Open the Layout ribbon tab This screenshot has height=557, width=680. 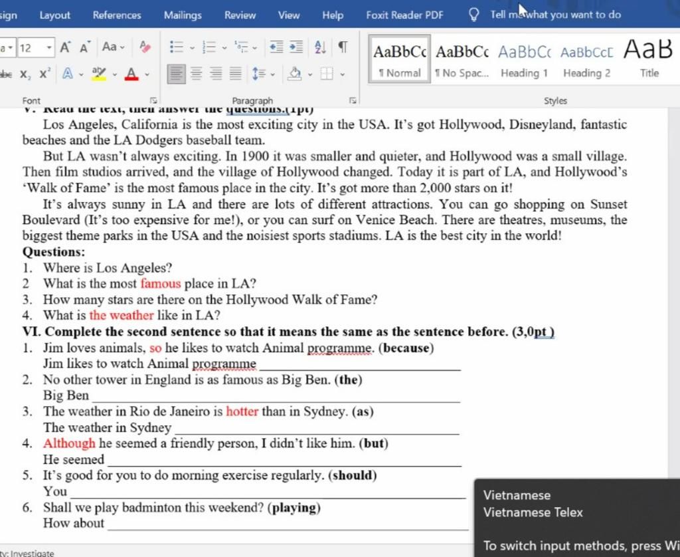54,15
